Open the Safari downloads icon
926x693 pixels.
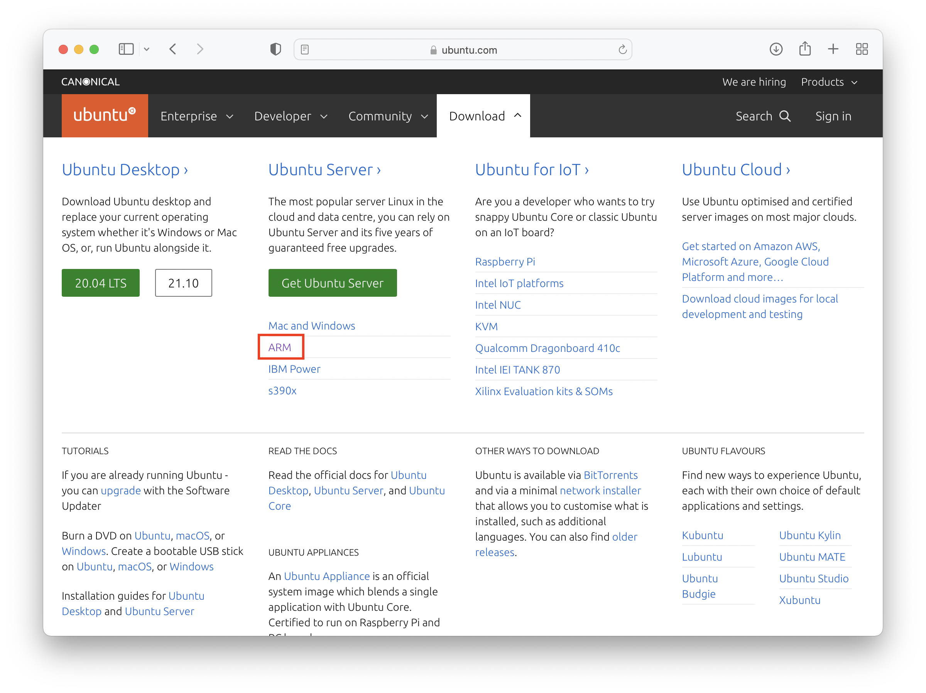[x=776, y=49]
